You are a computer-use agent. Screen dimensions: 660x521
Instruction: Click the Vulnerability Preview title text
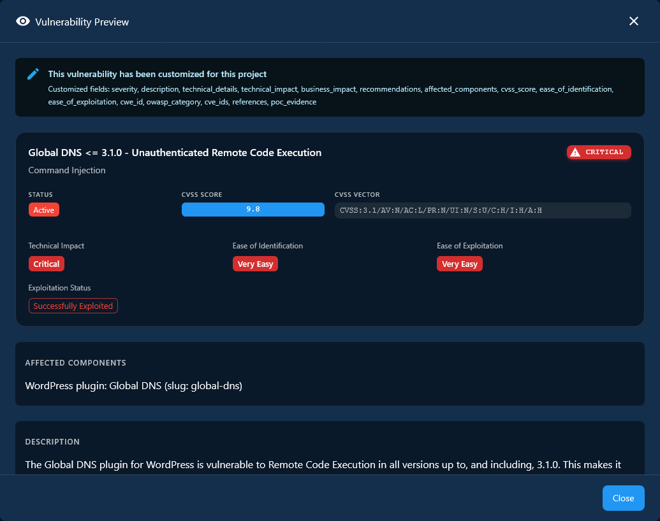pyautogui.click(x=82, y=22)
